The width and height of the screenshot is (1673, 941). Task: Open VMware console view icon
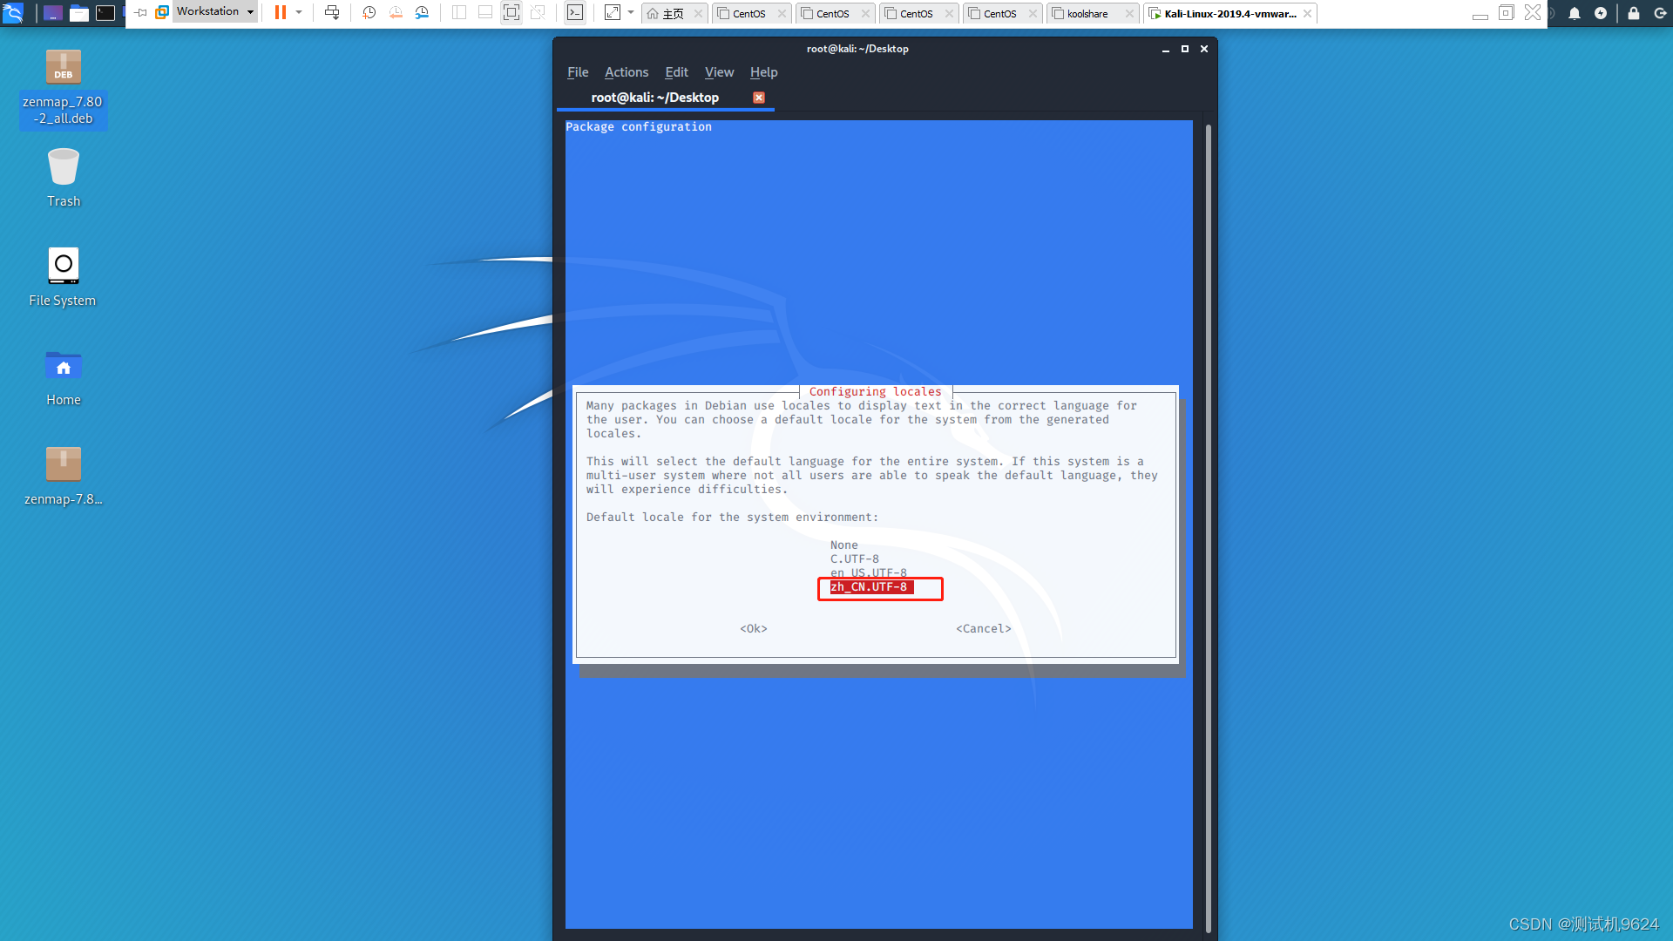click(575, 12)
